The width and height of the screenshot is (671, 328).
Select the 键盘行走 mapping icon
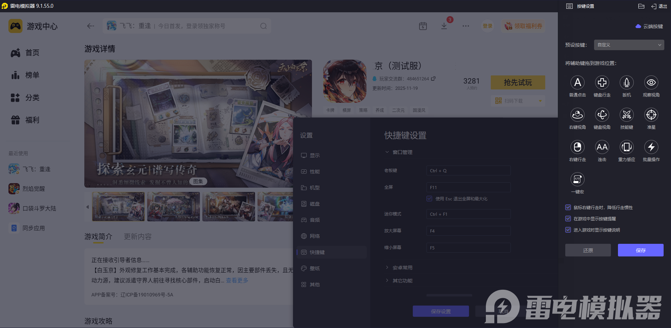pos(602,82)
